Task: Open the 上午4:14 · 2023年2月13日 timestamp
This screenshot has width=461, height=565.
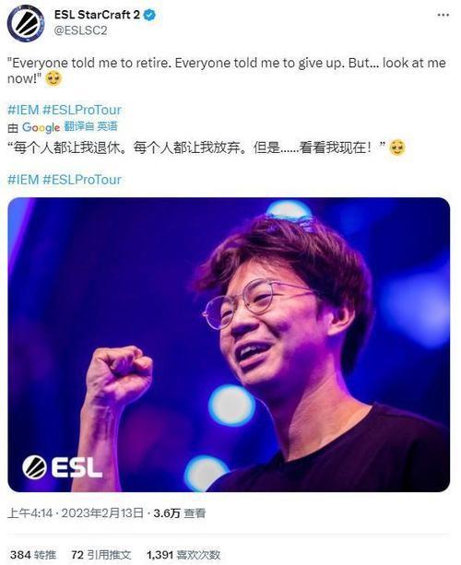Action: tap(75, 513)
